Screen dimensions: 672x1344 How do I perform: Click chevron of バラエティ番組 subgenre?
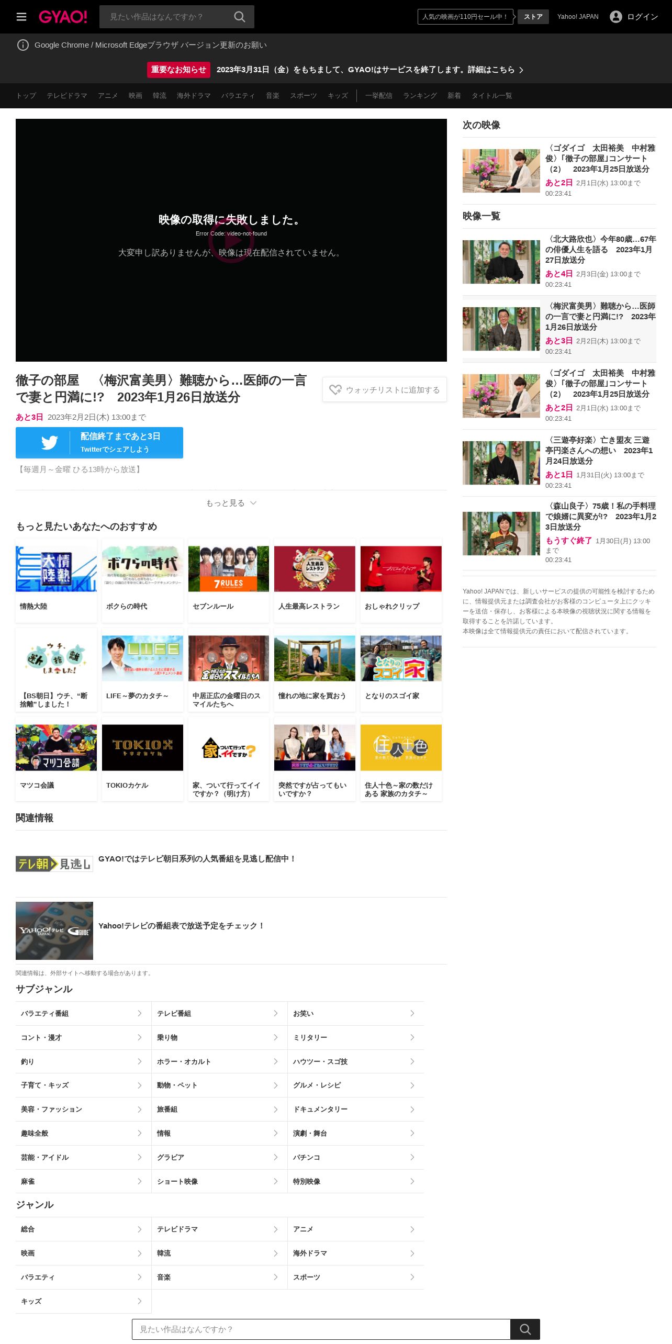140,1013
